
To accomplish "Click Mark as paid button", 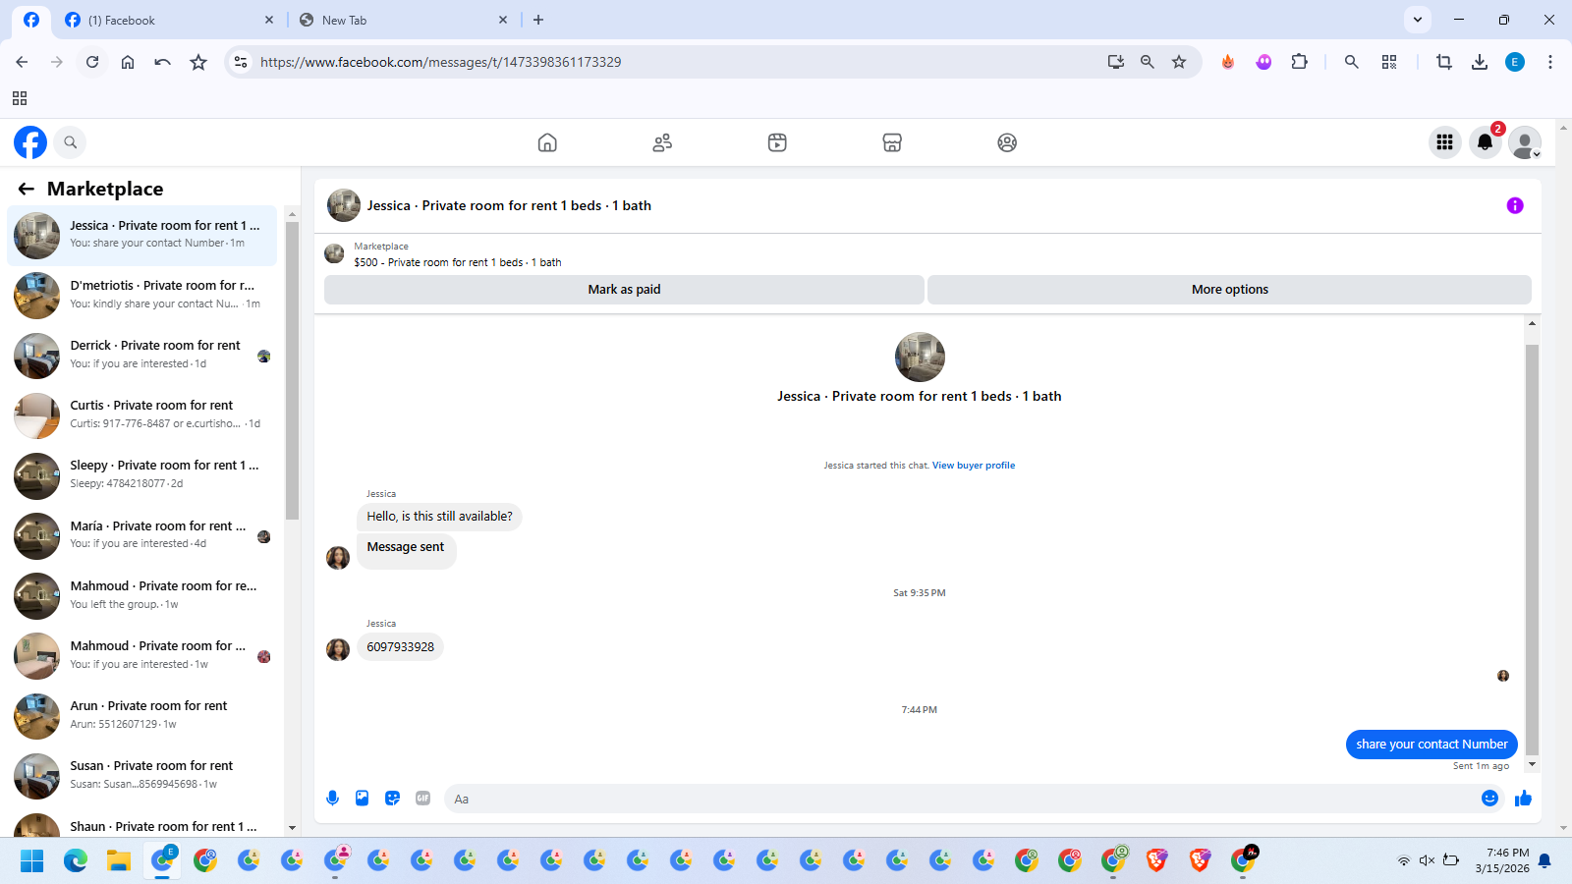I will (x=624, y=290).
